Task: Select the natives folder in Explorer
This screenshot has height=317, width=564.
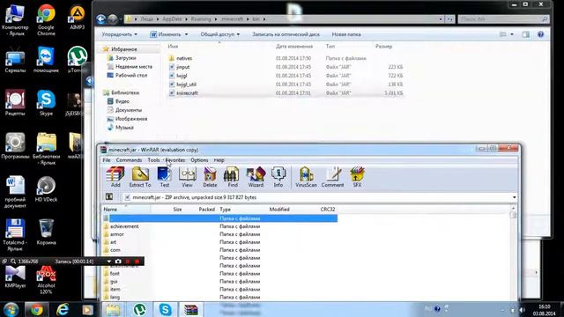Action: point(184,58)
